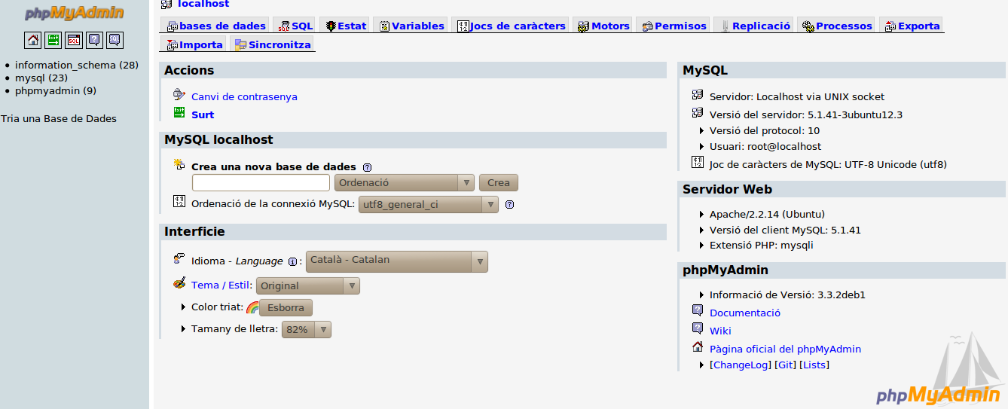Click the Crea button

coord(499,183)
